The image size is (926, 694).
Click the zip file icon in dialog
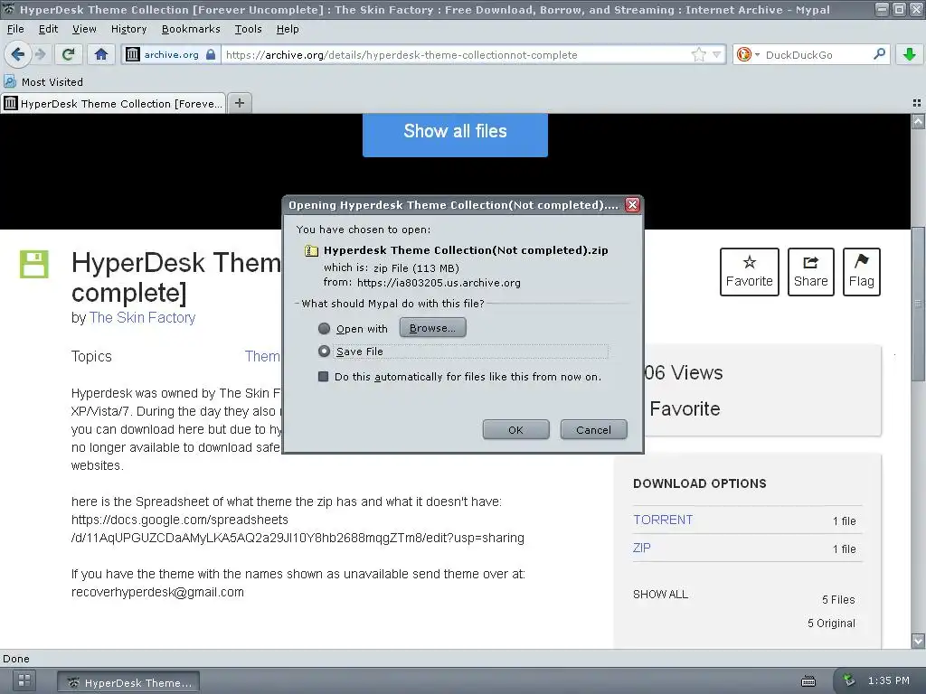coord(311,251)
